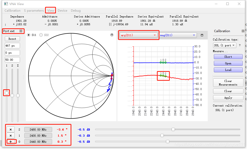Image resolution: width=247 pixels, height=149 pixels.
Task: Open the S parameters menu
Action: pos(34,11)
